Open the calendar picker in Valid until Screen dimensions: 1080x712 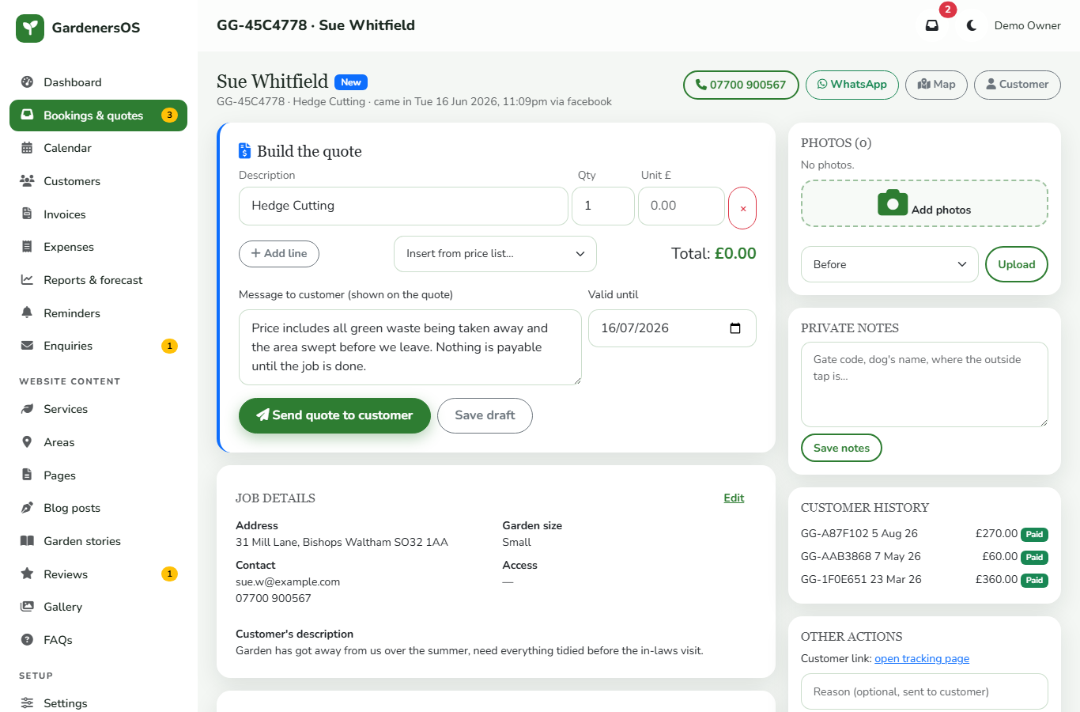pyautogui.click(x=735, y=328)
